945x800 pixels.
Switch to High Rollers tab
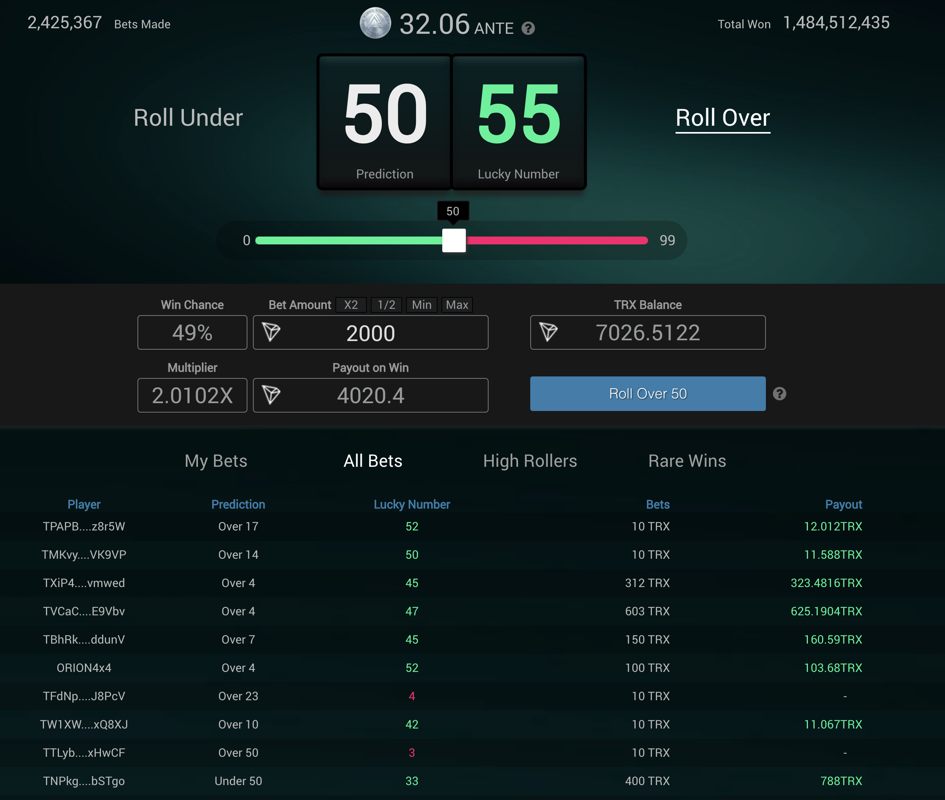point(530,461)
